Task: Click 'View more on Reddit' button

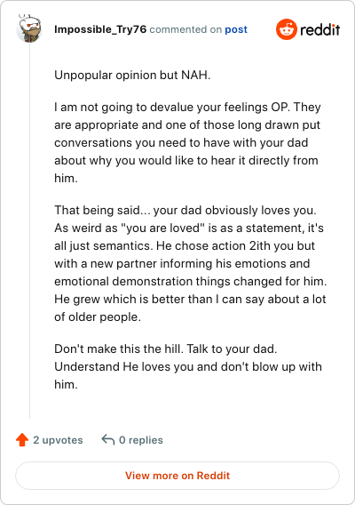Action: click(177, 476)
